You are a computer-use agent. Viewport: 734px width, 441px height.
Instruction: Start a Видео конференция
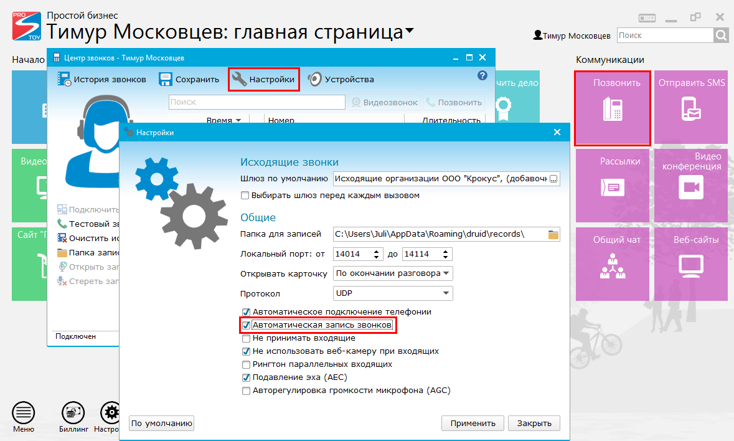[x=691, y=186]
